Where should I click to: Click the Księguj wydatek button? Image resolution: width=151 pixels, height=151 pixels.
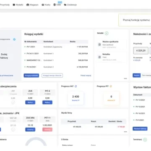(x=31, y=75)
